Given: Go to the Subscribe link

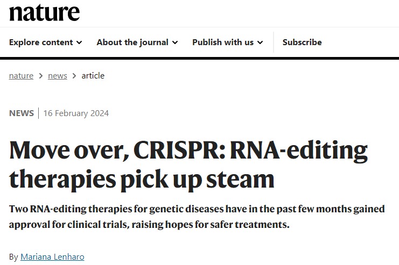Looking at the screenshot, I should pyautogui.click(x=302, y=42).
